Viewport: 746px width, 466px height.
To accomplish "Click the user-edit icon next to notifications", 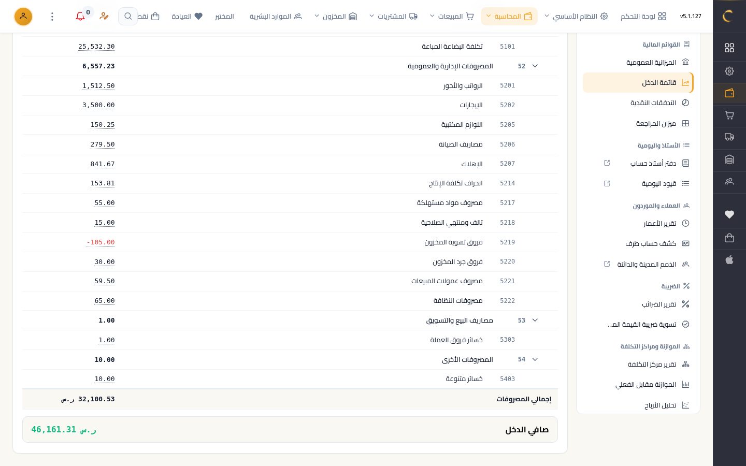I will (104, 17).
